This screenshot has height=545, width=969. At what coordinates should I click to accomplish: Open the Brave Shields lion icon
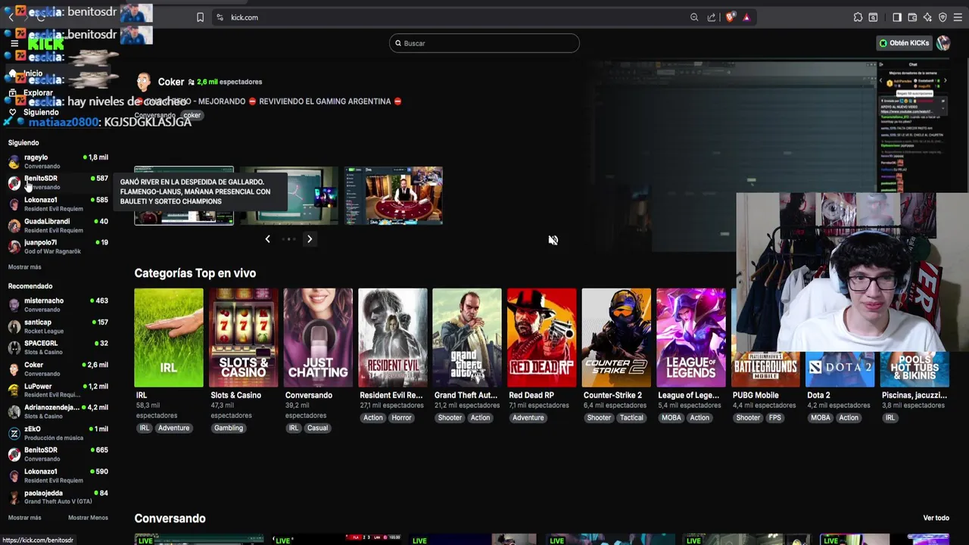pyautogui.click(x=730, y=17)
